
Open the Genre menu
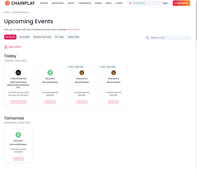(71, 3)
